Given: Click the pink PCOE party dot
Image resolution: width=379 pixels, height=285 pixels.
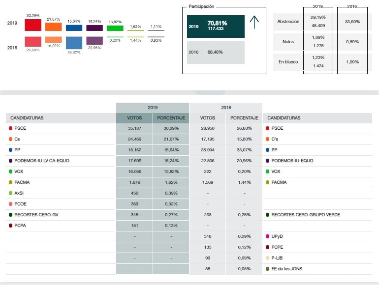Looking at the screenshot, I should coord(11,204).
